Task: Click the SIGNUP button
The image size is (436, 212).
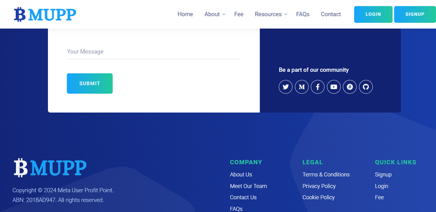Action: [x=415, y=15]
